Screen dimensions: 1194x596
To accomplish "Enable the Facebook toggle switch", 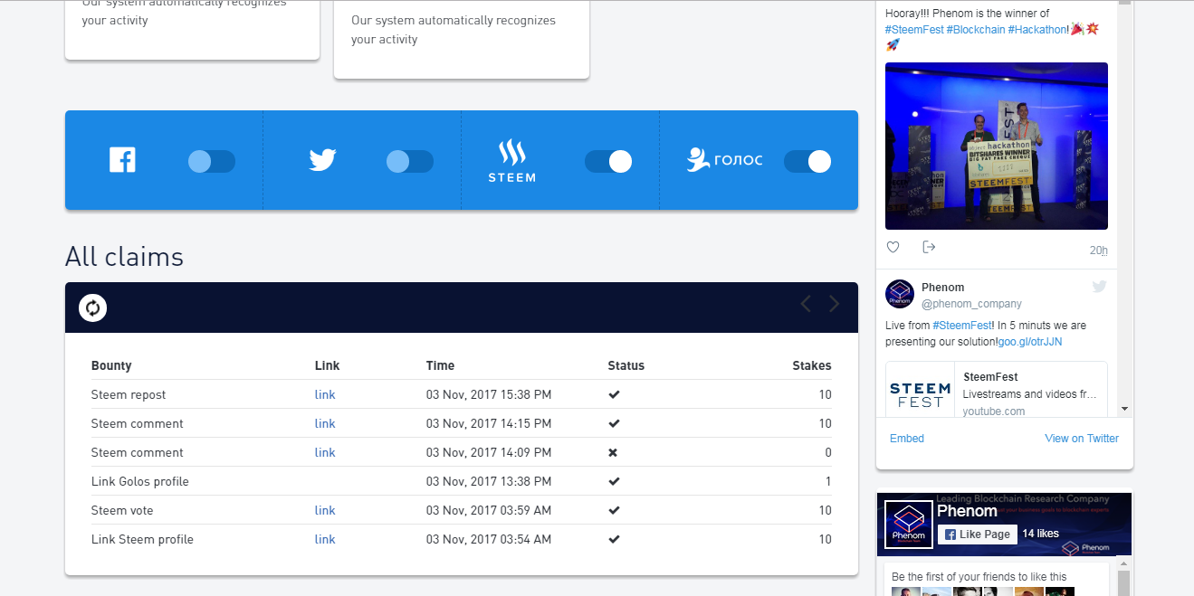I will coord(212,161).
